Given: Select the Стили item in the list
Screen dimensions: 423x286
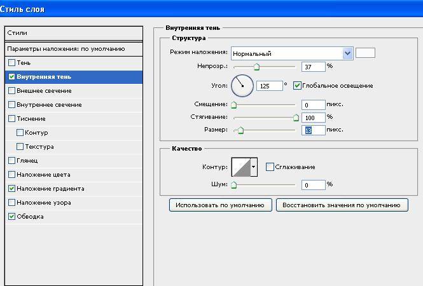Looking at the screenshot, I should pyautogui.click(x=72, y=33).
